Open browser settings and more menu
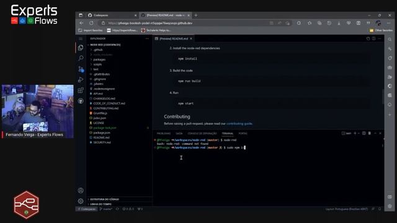Viewport: 397px width, 223px height. pyautogui.click(x=388, y=23)
